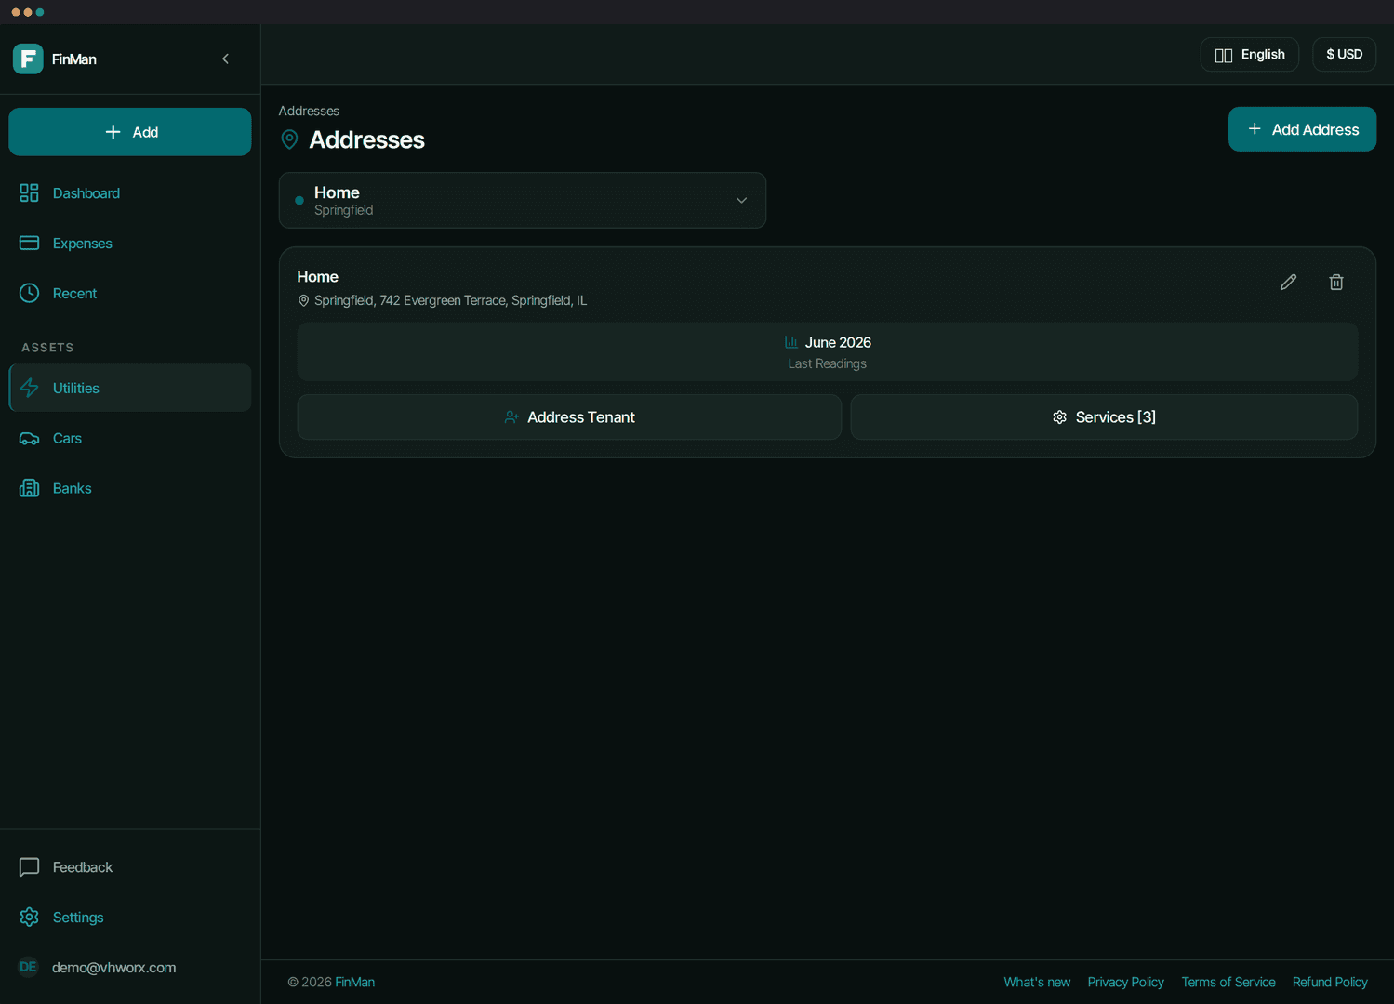View June 2026 Last Readings panel
This screenshot has height=1004, width=1394.
pyautogui.click(x=828, y=352)
